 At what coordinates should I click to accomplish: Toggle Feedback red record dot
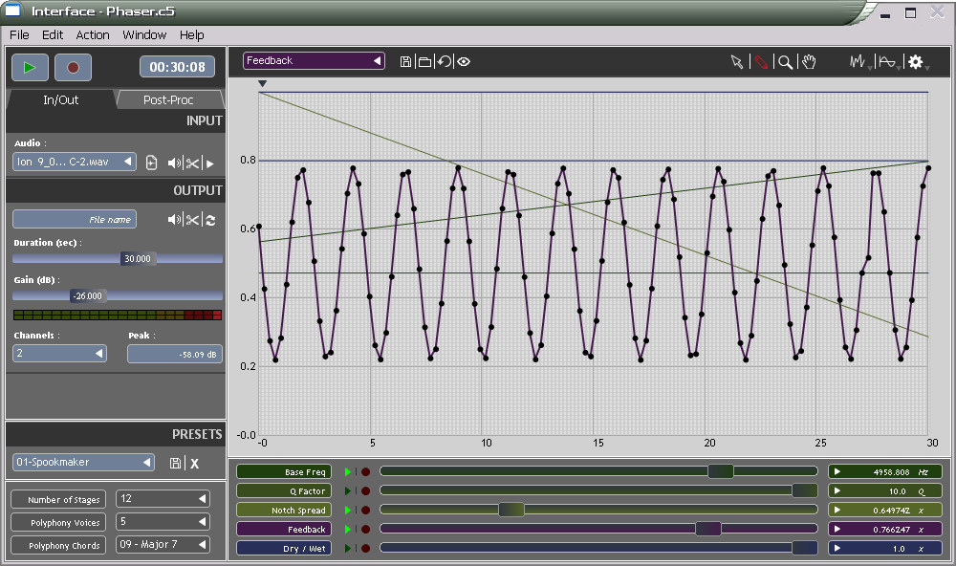point(365,530)
